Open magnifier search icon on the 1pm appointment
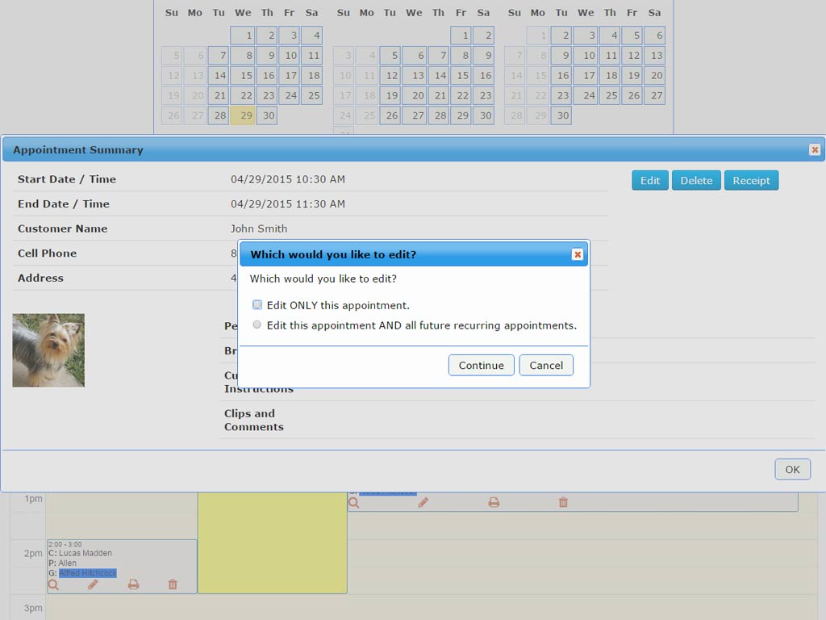The image size is (826, 620). point(353,501)
